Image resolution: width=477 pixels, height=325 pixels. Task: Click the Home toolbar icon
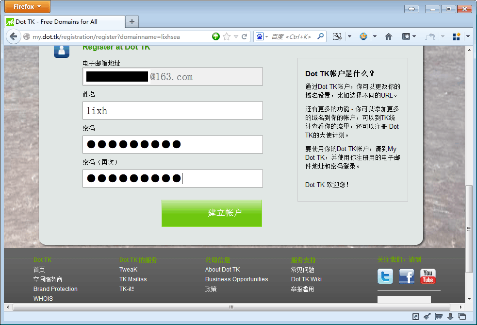coord(388,36)
